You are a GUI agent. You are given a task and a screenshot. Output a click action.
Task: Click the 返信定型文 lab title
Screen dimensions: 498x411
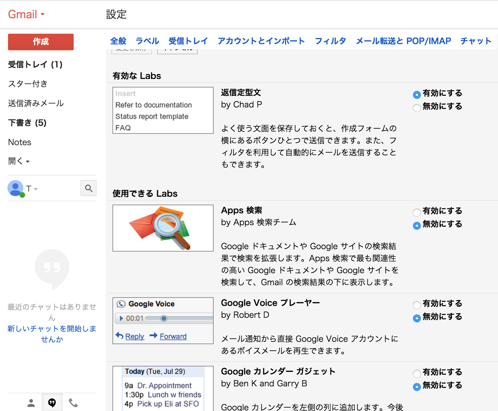click(x=241, y=92)
